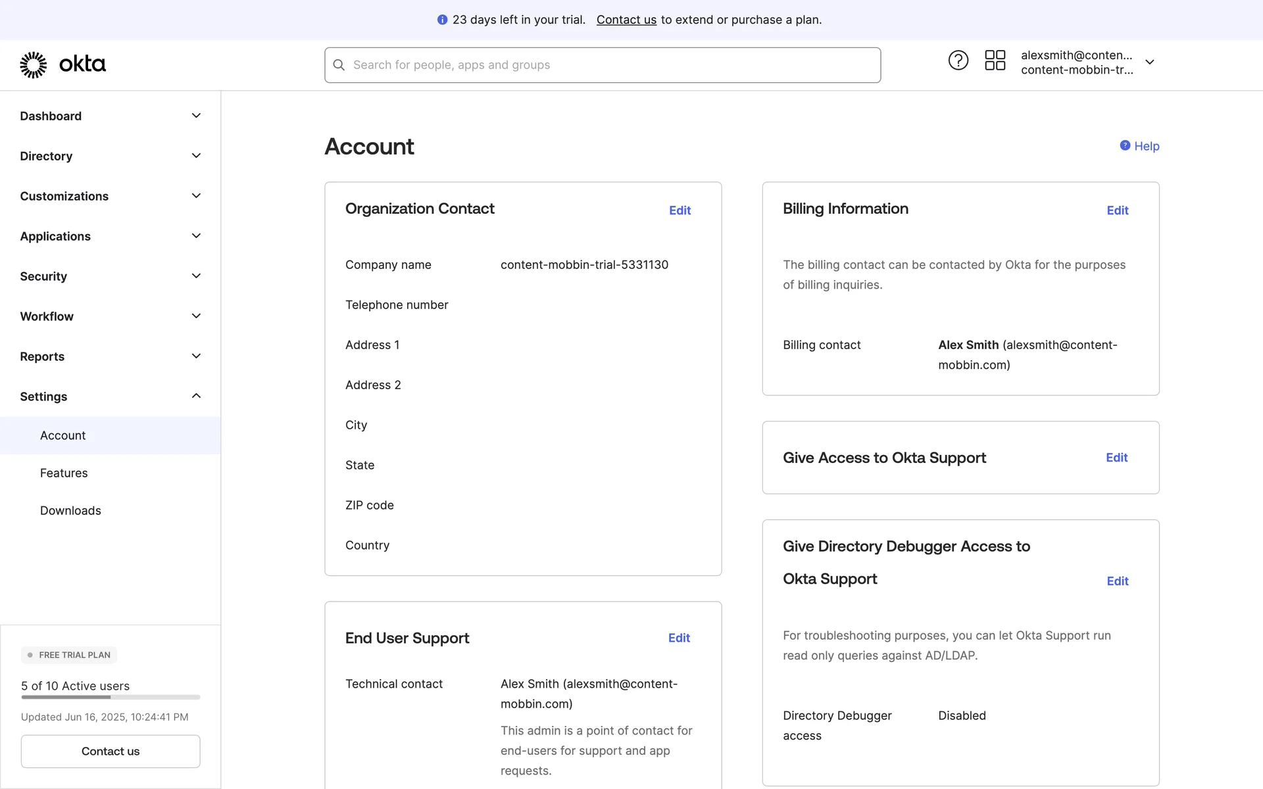The image size is (1263, 789).
Task: Click the trial info icon in banner
Action: (x=442, y=20)
